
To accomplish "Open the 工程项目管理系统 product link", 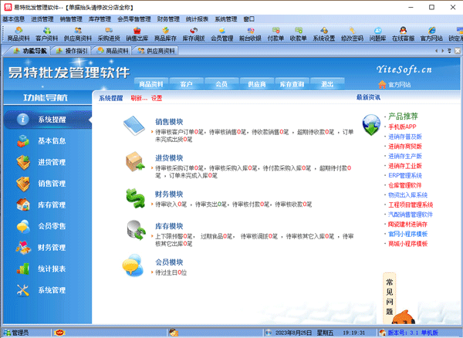I will 411,204.
